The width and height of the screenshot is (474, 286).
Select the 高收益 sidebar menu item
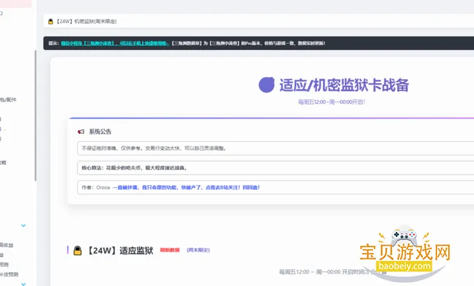(x=7, y=245)
